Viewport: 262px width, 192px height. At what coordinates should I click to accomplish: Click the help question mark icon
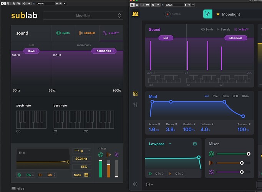[x=148, y=184]
